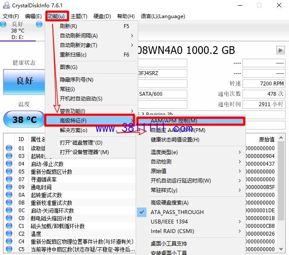The width and height of the screenshot is (289, 255).
Task: Click the status circle for attribute 01
Action: click(x=9, y=148)
